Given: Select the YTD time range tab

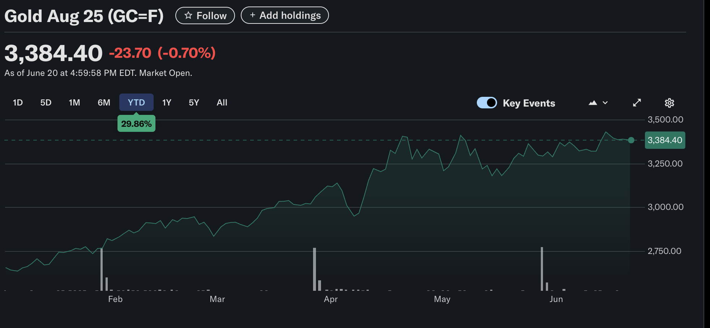Looking at the screenshot, I should pyautogui.click(x=136, y=103).
